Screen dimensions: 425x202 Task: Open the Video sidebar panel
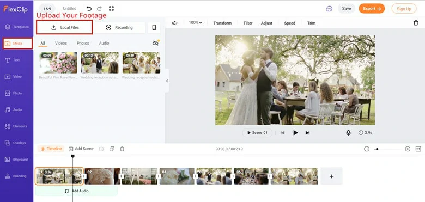13,77
